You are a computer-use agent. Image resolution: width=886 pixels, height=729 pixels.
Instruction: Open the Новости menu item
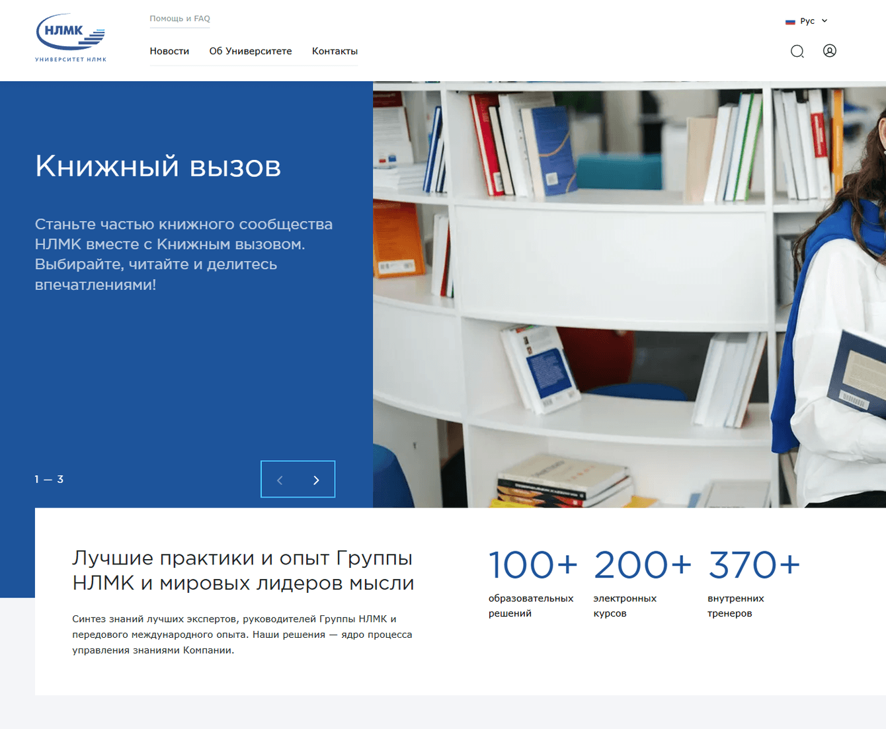point(169,51)
